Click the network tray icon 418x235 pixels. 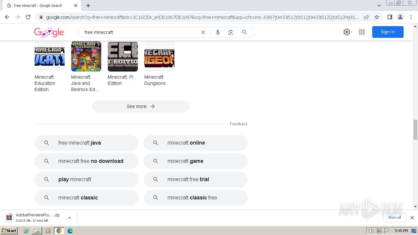coord(379,231)
